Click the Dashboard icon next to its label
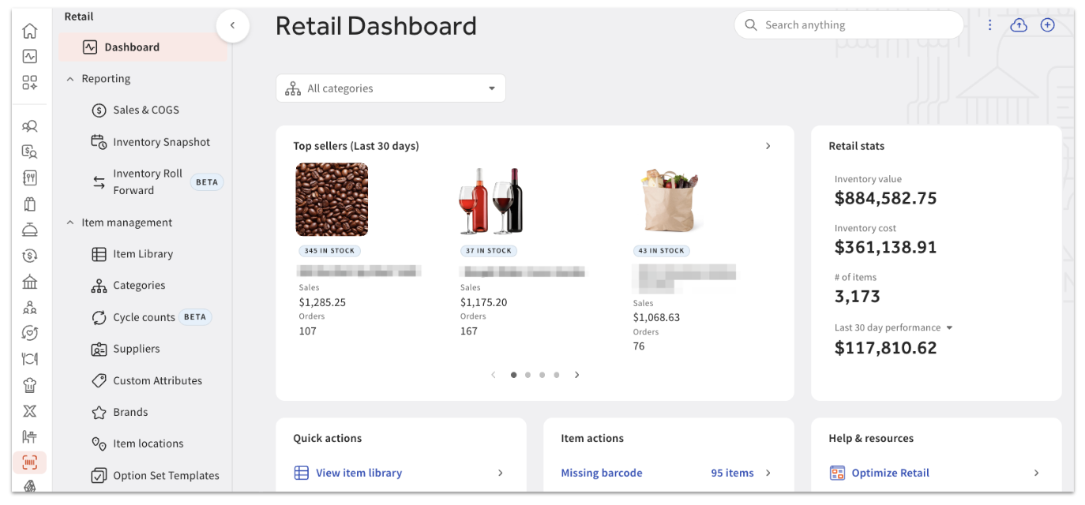Screen dimensions: 1085x505 (x=89, y=47)
